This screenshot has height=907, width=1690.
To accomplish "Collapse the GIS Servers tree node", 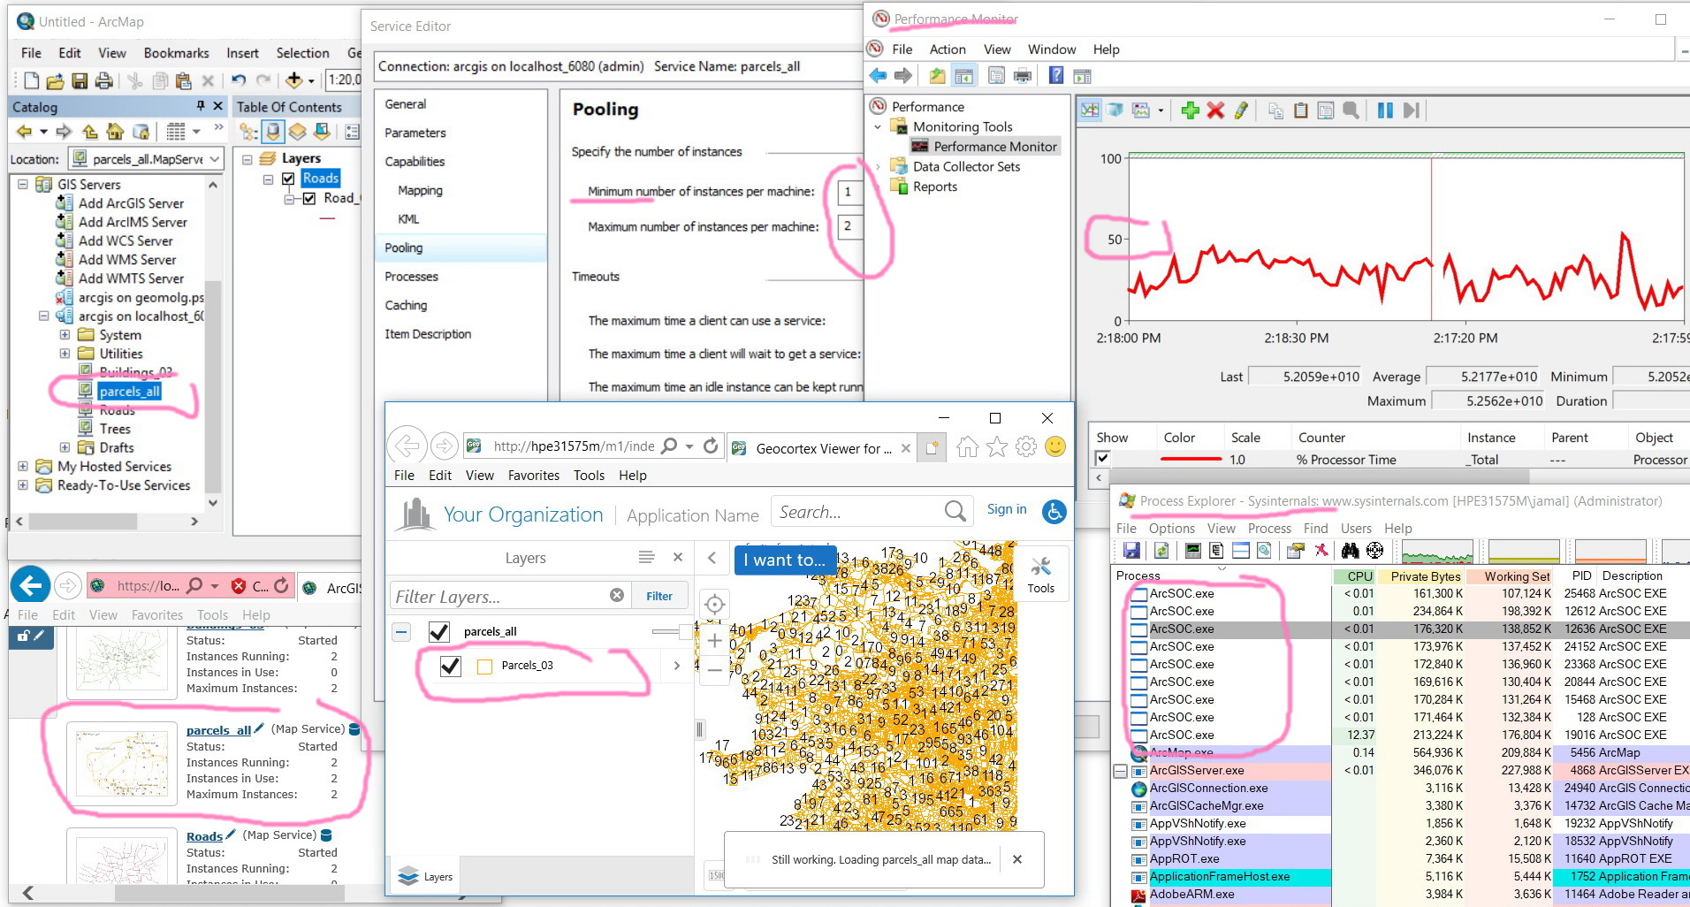I will coord(22,184).
